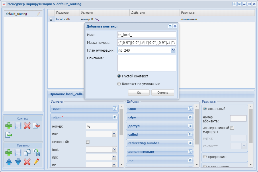Screen dimensions: 258x172
Task: Click the green plus in Контекст panel
Action: tap(9, 126)
